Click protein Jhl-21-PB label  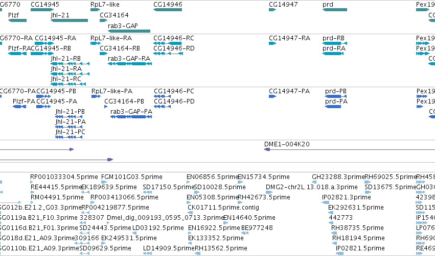click(x=70, y=112)
